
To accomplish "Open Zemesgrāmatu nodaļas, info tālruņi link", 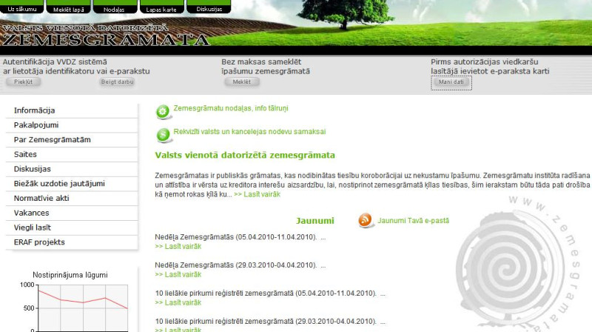I will (x=231, y=108).
